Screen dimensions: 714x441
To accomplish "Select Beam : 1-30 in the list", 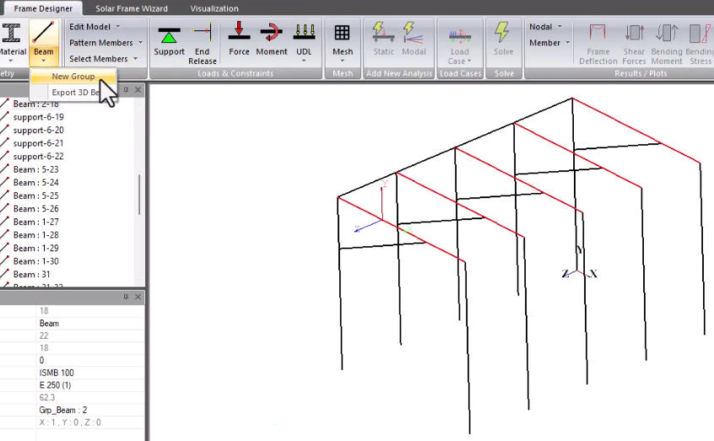I will (36, 261).
